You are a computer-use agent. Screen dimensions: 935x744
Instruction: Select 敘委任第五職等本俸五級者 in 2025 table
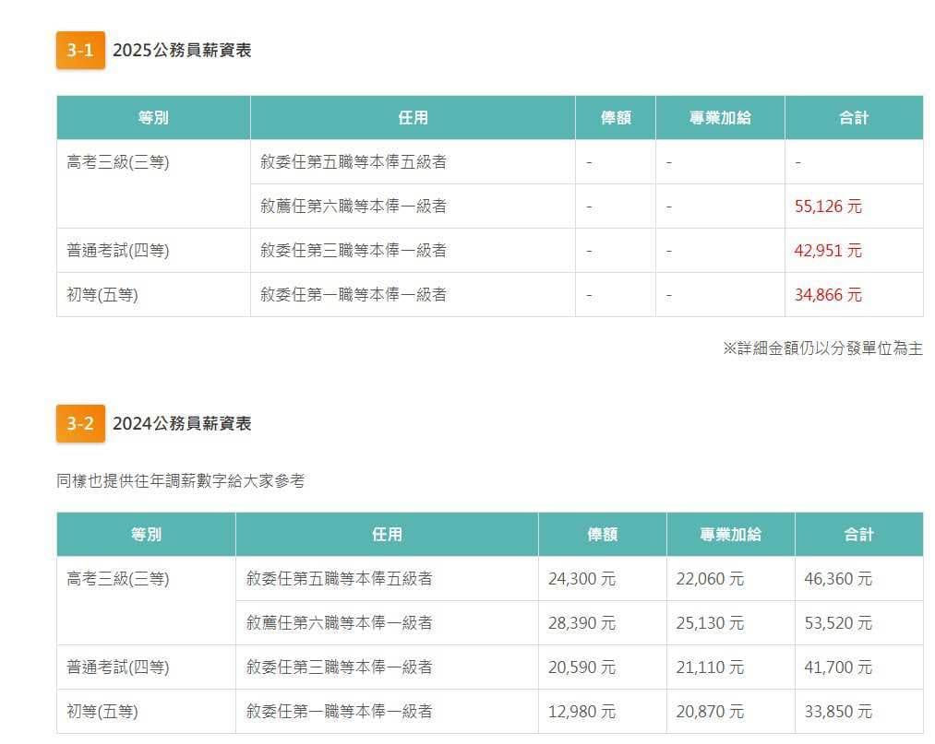pos(354,162)
